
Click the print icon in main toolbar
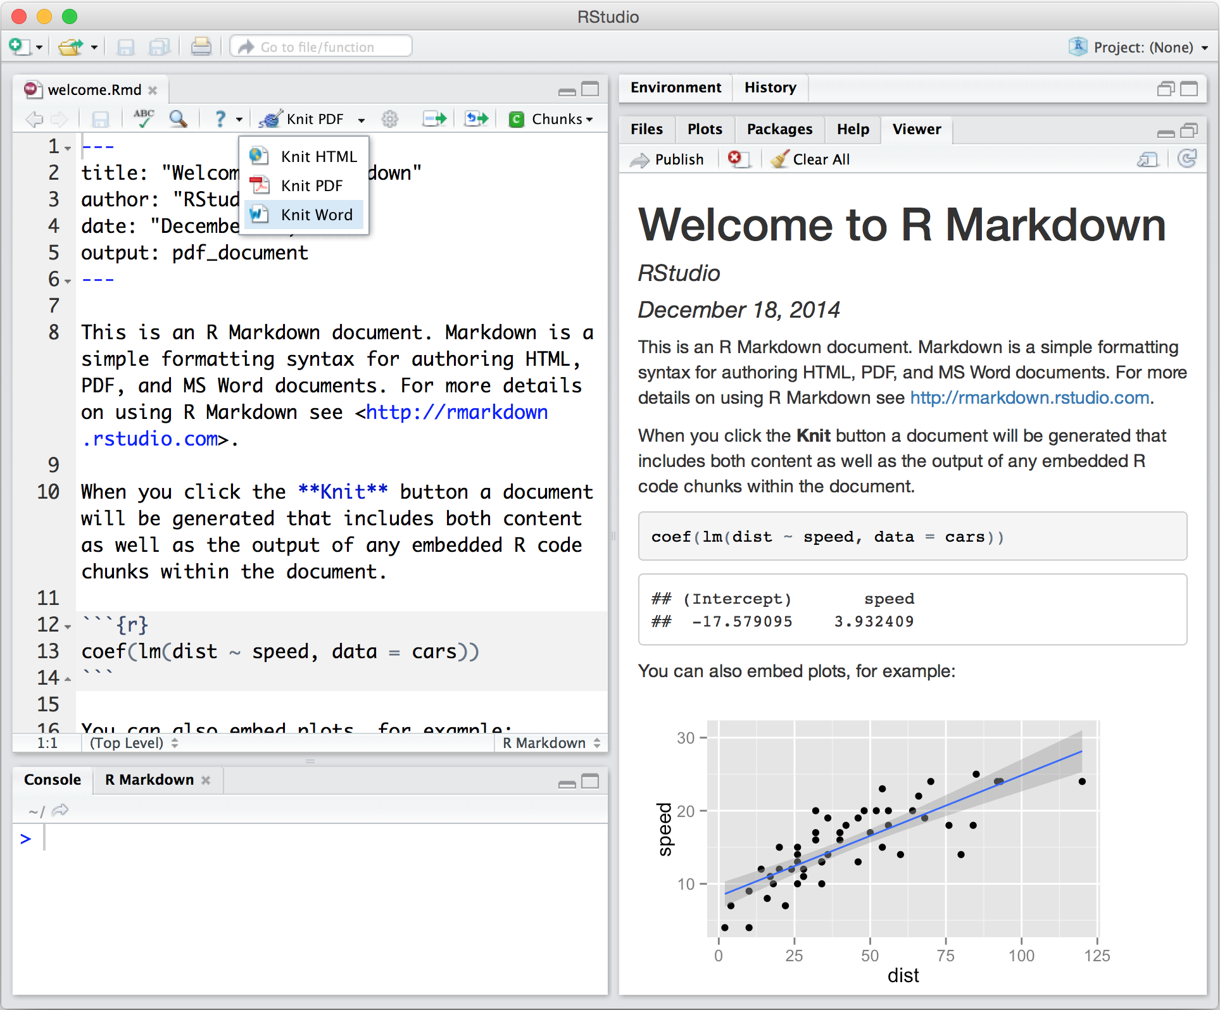pyautogui.click(x=201, y=47)
